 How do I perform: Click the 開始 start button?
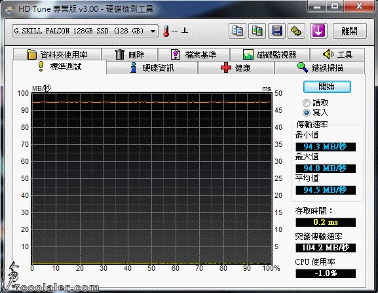[x=327, y=87]
